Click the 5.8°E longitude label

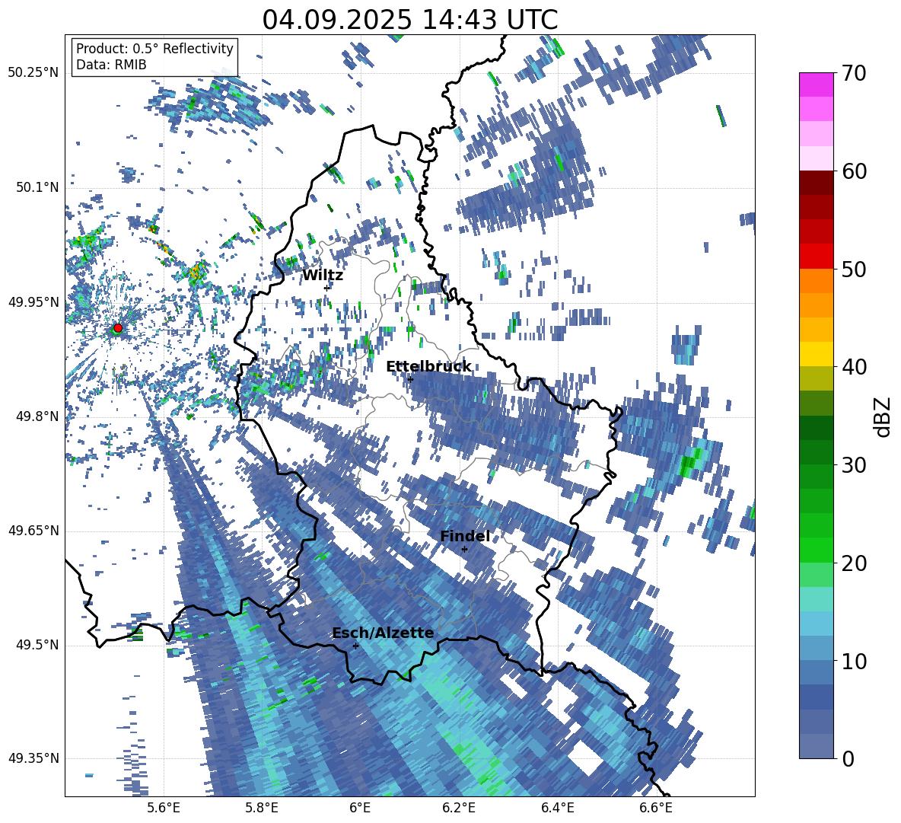[x=262, y=808]
